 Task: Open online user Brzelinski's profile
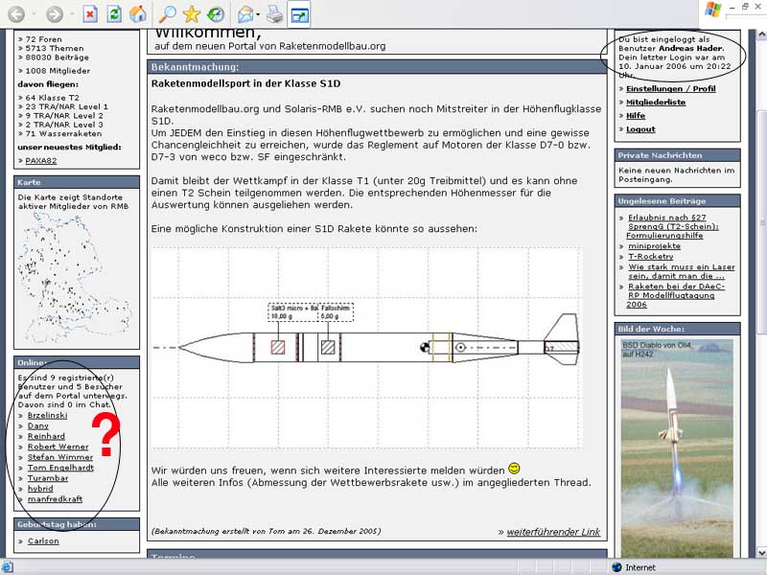click(47, 415)
